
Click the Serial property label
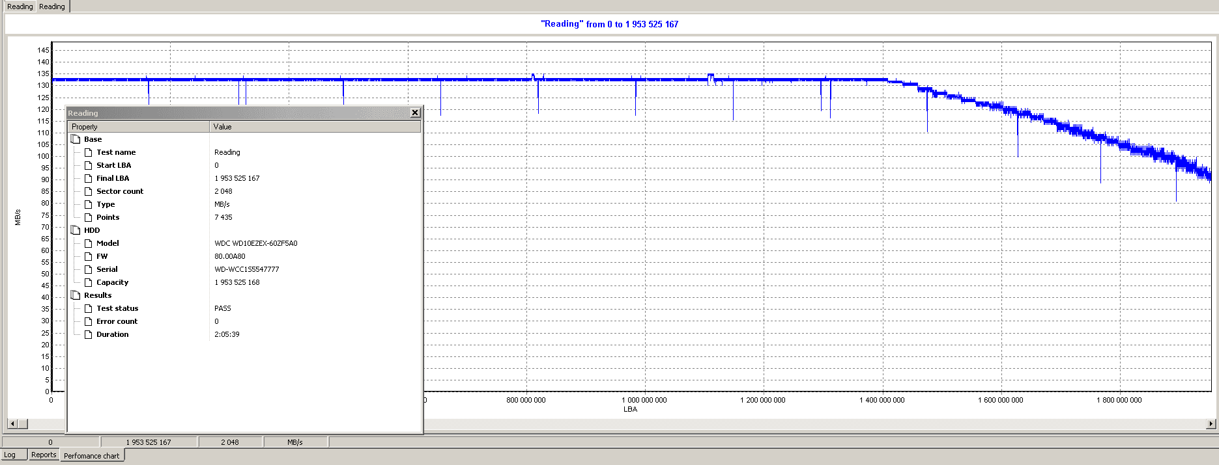pos(107,269)
